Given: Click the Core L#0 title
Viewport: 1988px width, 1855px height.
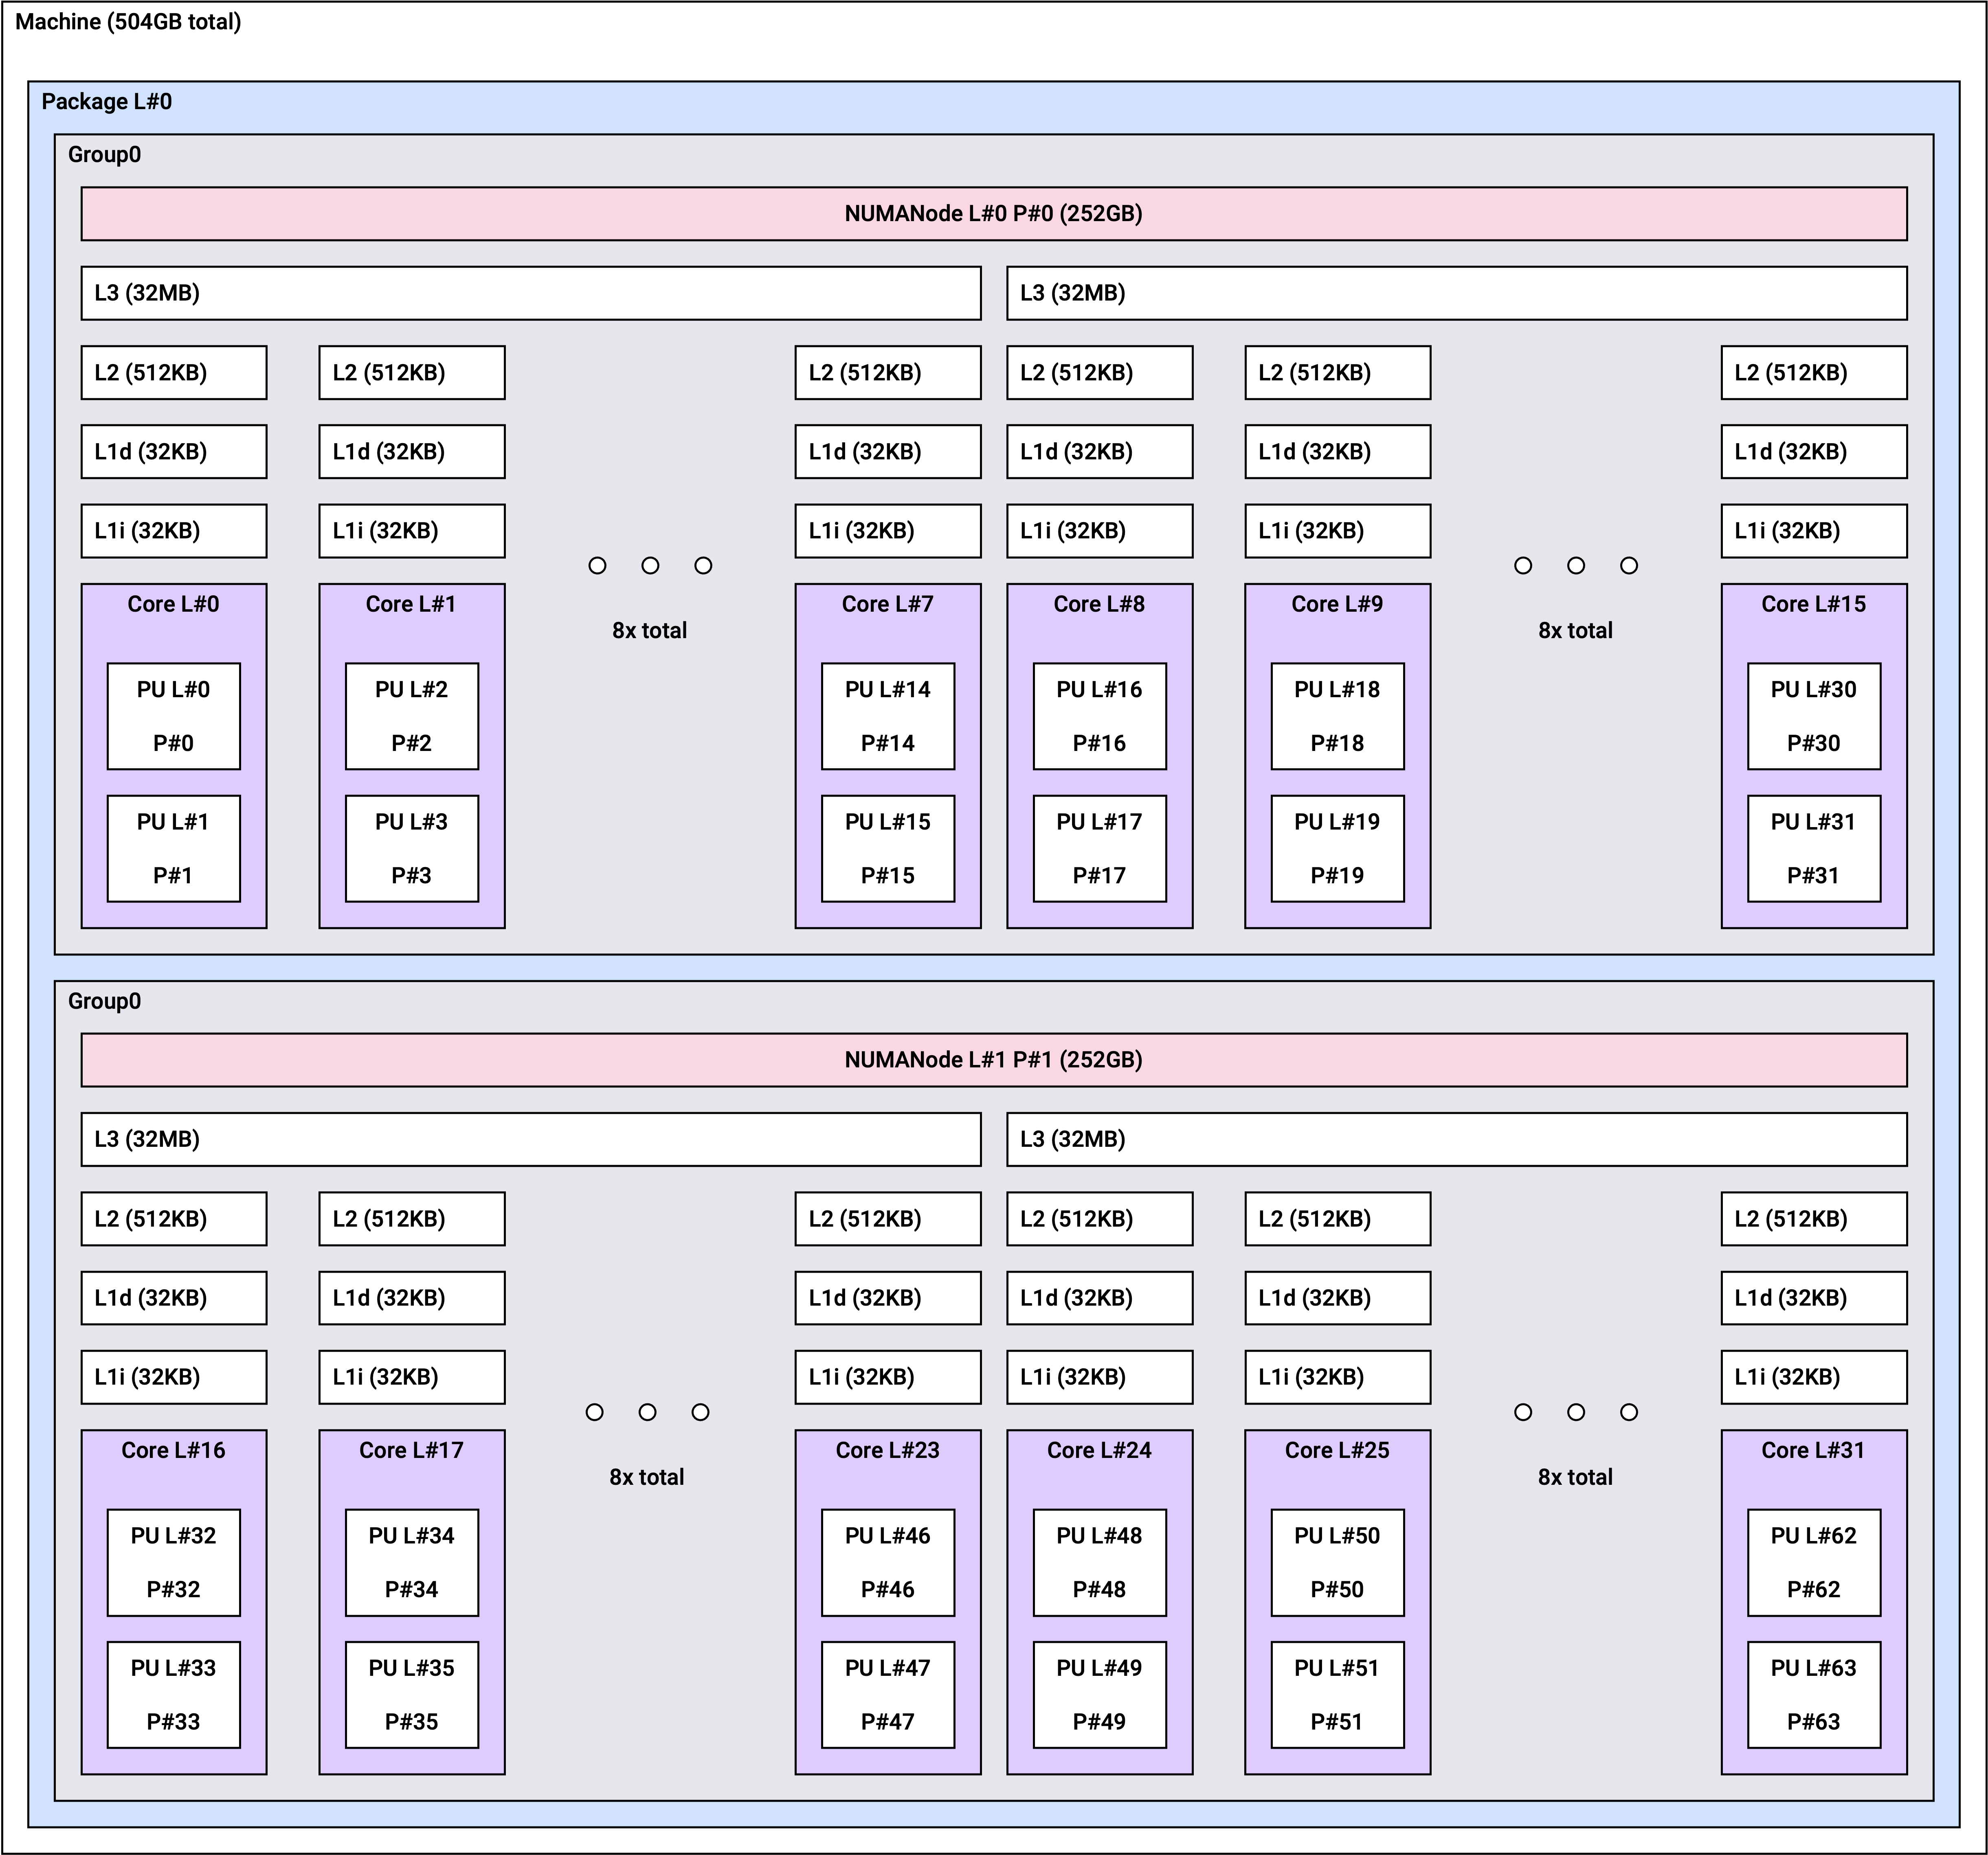Looking at the screenshot, I should point(173,604).
